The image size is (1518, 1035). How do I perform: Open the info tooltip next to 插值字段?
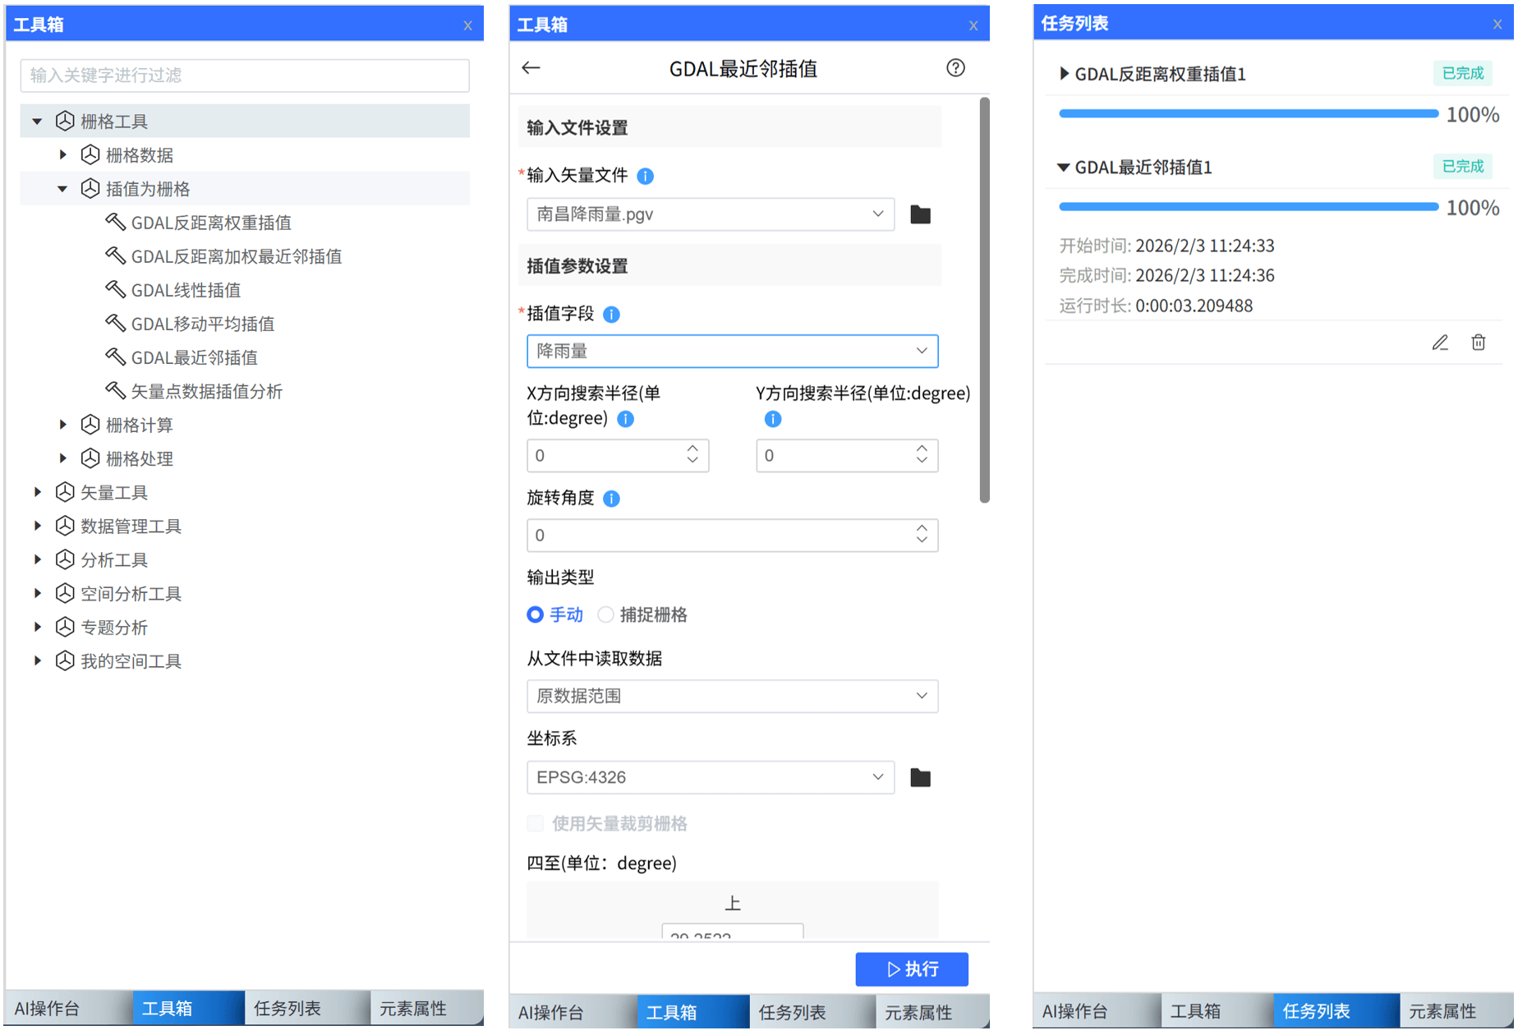611,314
